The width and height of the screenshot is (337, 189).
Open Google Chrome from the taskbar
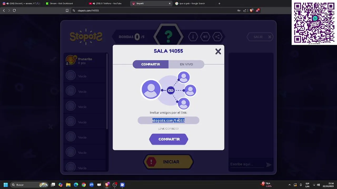84,185
